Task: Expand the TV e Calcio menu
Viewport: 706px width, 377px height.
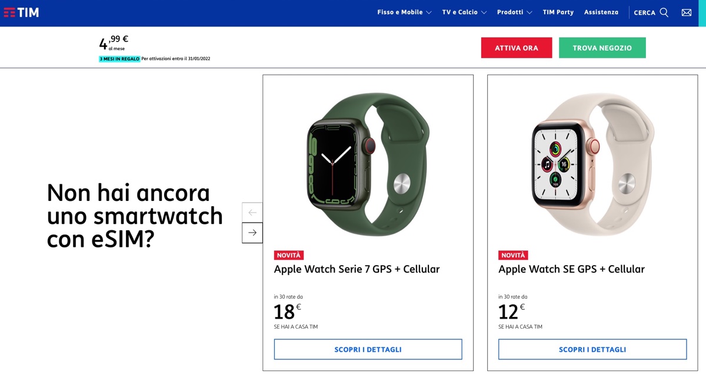Action: (464, 12)
